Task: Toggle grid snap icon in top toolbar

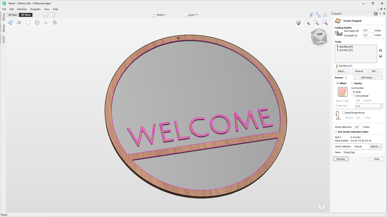Action: point(325,15)
